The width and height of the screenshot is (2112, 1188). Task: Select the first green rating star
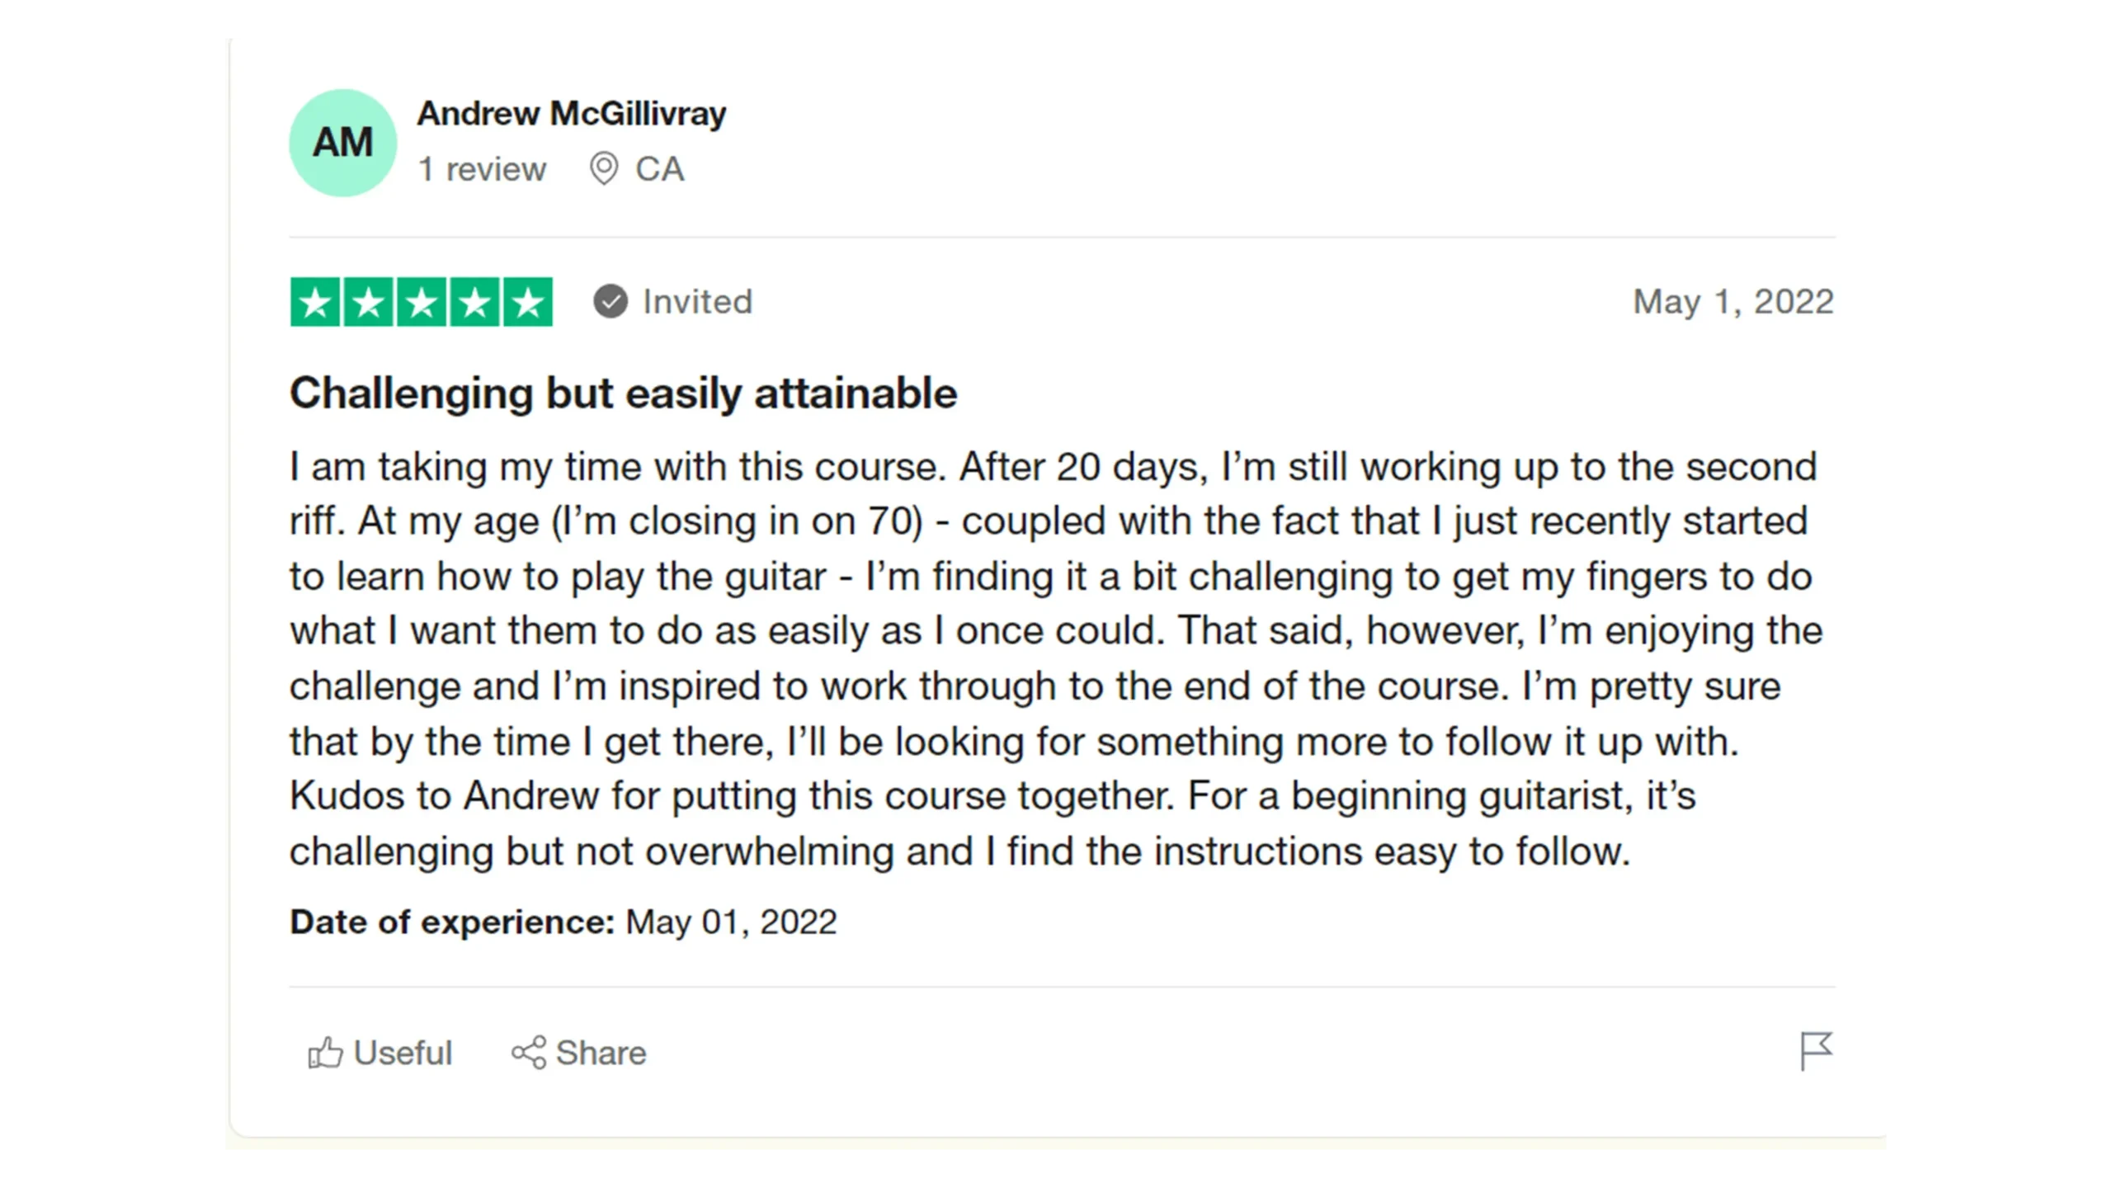(315, 302)
